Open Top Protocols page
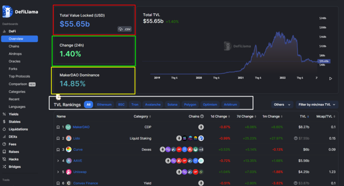Screen dimensions: 344x186 pyautogui.click(x=19, y=76)
